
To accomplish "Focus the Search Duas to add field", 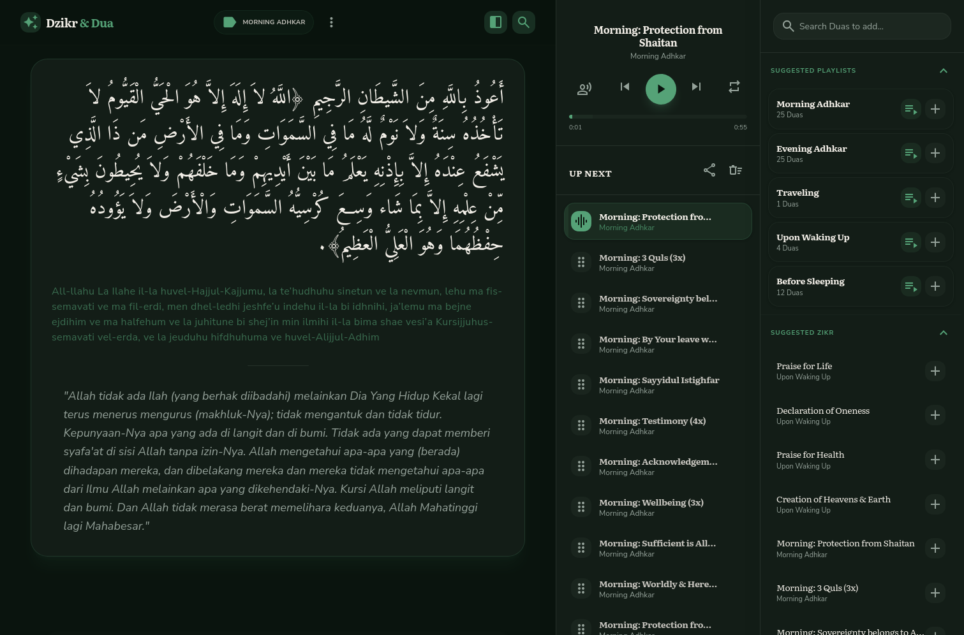I will 862,26.
